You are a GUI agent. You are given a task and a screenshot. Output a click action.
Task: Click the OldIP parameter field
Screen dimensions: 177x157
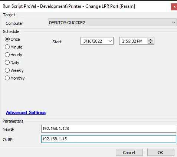click(x=109, y=139)
